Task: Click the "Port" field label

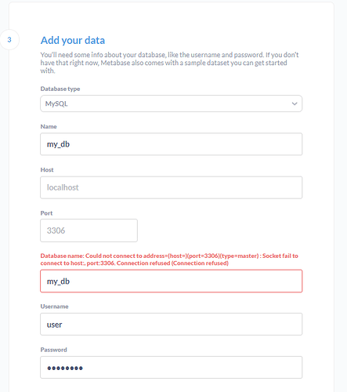Action: [46, 213]
